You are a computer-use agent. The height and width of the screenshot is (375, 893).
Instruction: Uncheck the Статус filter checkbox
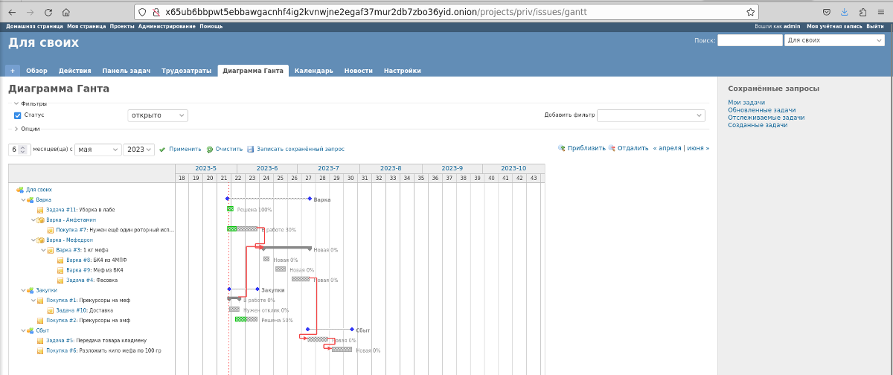point(18,115)
